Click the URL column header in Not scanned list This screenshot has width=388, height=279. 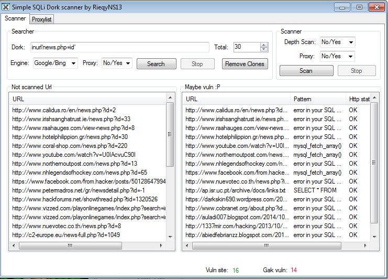(88, 99)
